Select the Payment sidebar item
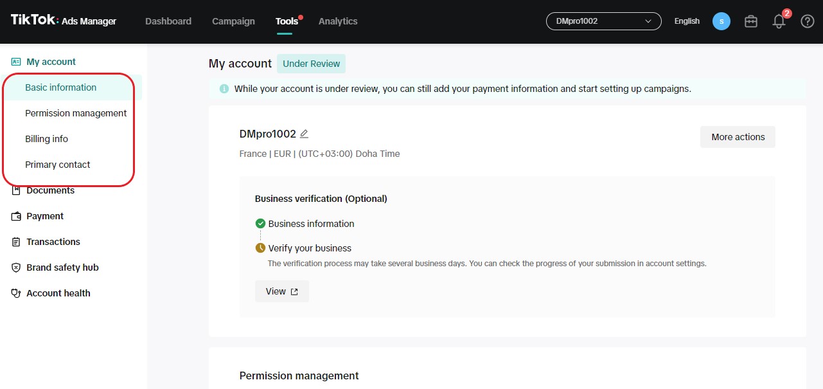The height and width of the screenshot is (389, 823). (44, 215)
